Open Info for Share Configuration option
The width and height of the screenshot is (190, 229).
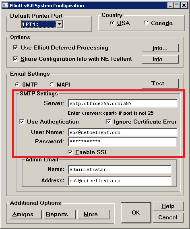point(160,59)
